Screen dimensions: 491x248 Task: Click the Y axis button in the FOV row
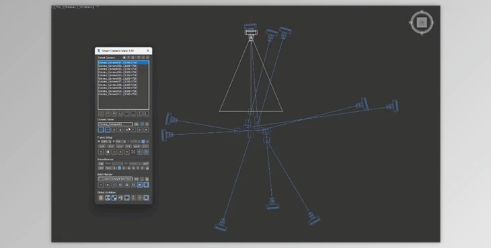pyautogui.click(x=138, y=168)
